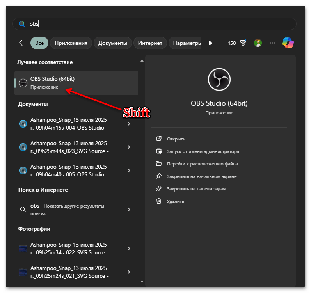Click the Документы section header

pyautogui.click(x=33, y=104)
